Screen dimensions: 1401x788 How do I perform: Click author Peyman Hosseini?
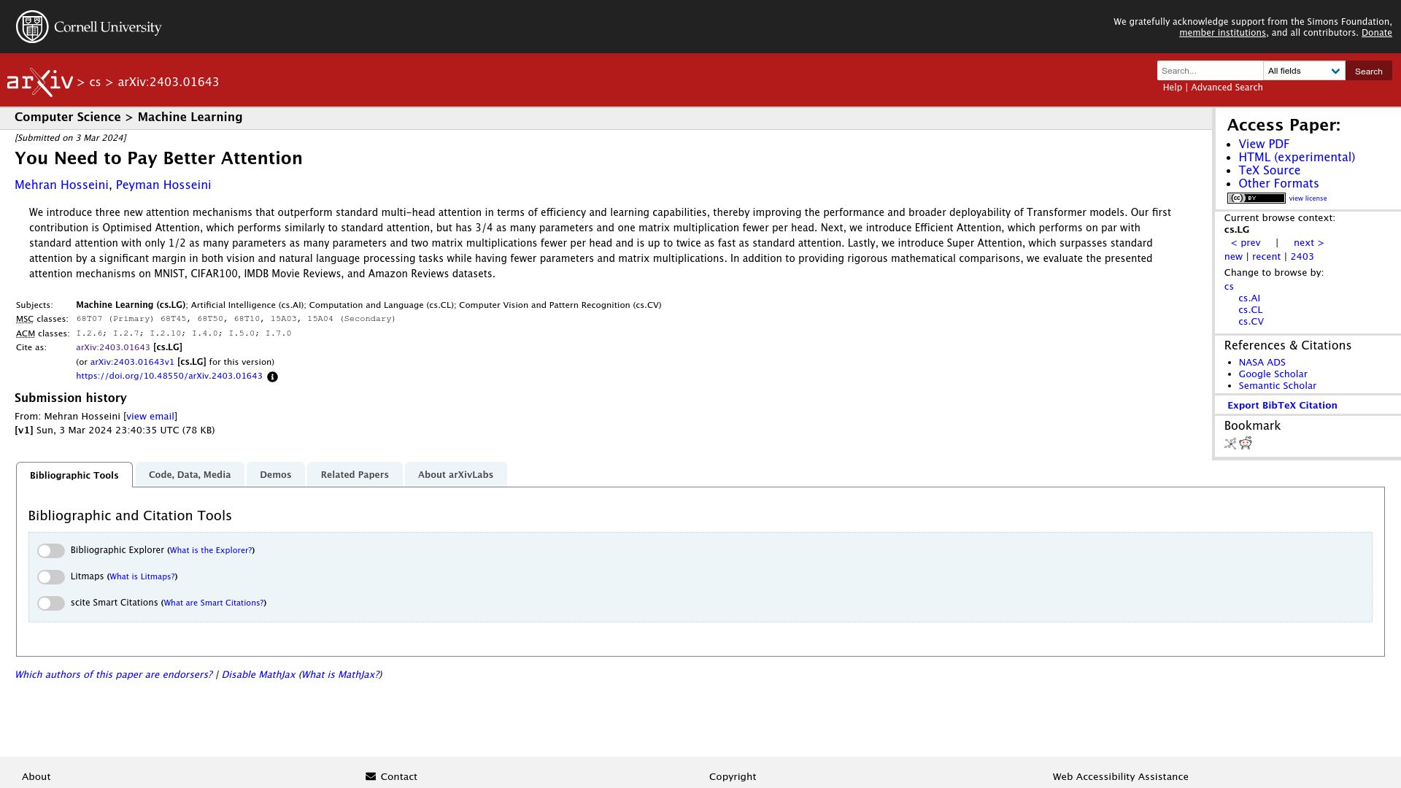coord(163,185)
